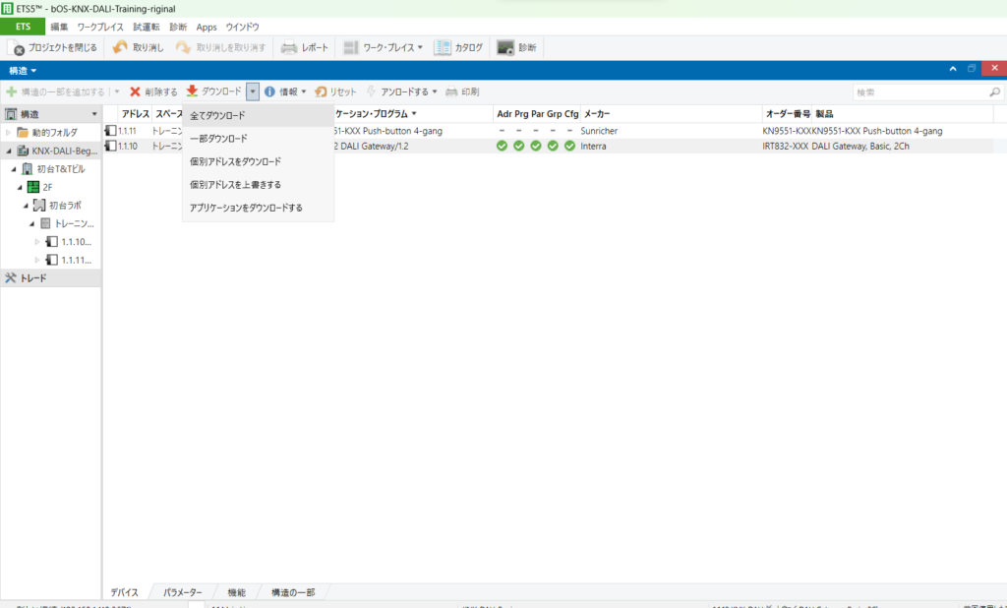Switch to the パラメーター tab

pyautogui.click(x=182, y=592)
